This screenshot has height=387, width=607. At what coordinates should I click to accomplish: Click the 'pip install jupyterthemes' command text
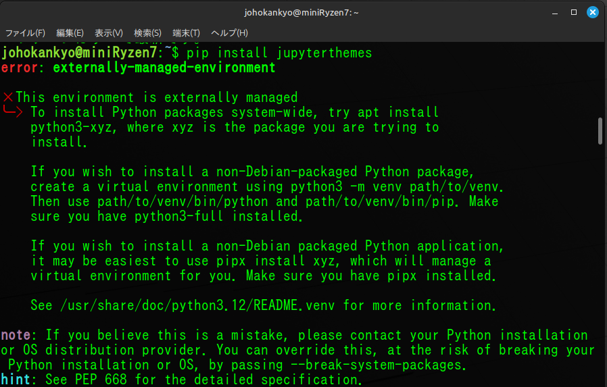point(279,53)
